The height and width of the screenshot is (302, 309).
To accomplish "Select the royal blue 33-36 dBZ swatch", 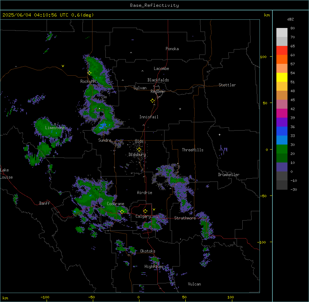I will point(282,131).
